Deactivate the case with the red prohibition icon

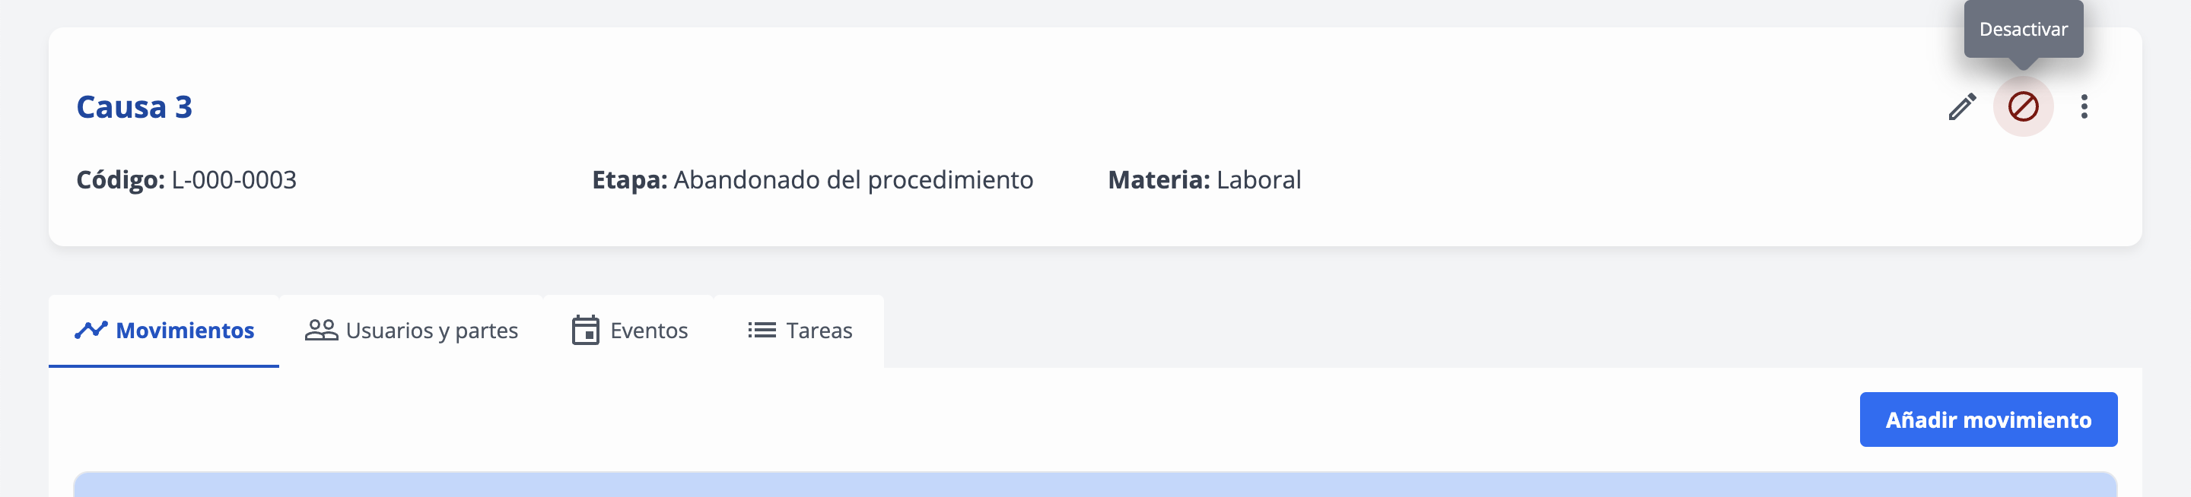coord(2024,107)
